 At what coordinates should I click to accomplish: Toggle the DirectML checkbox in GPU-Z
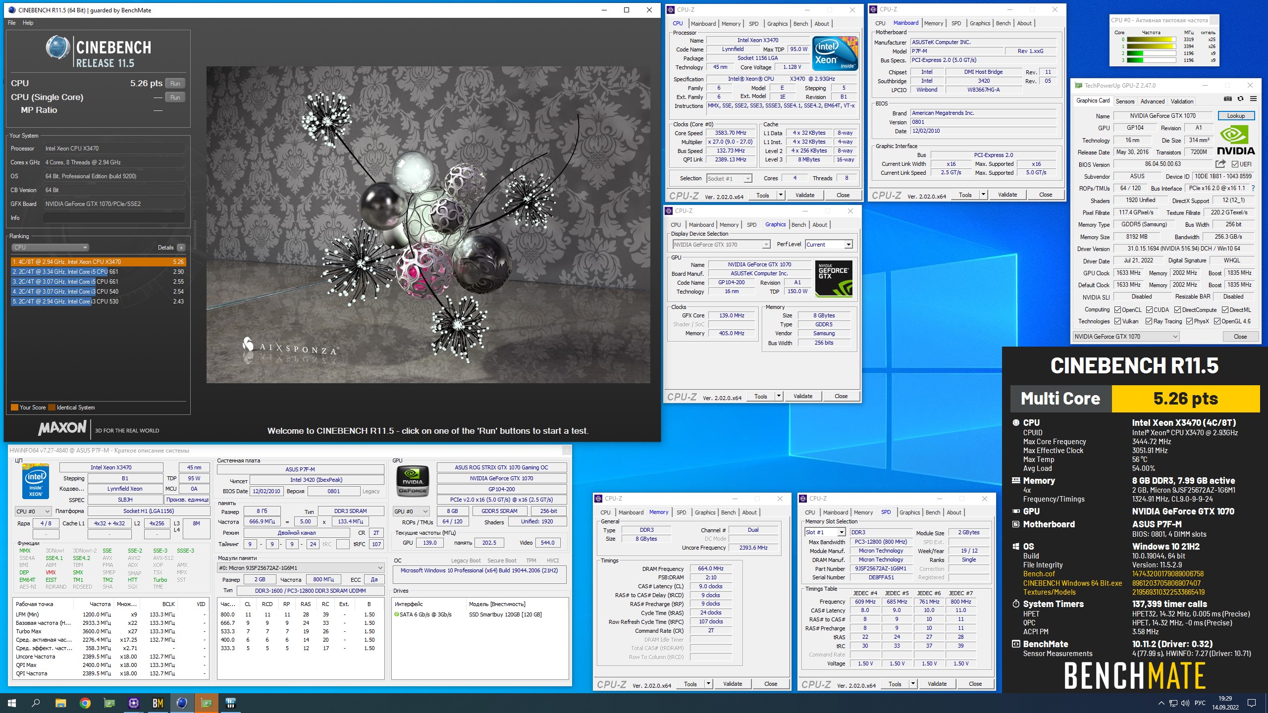(1224, 310)
